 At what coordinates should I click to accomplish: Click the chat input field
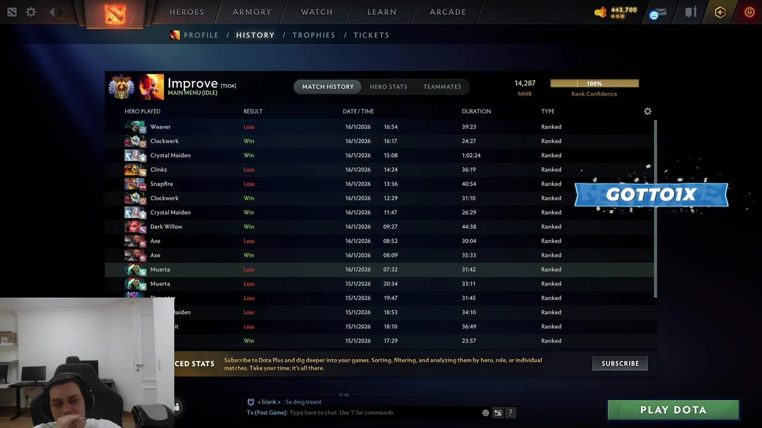(384, 413)
